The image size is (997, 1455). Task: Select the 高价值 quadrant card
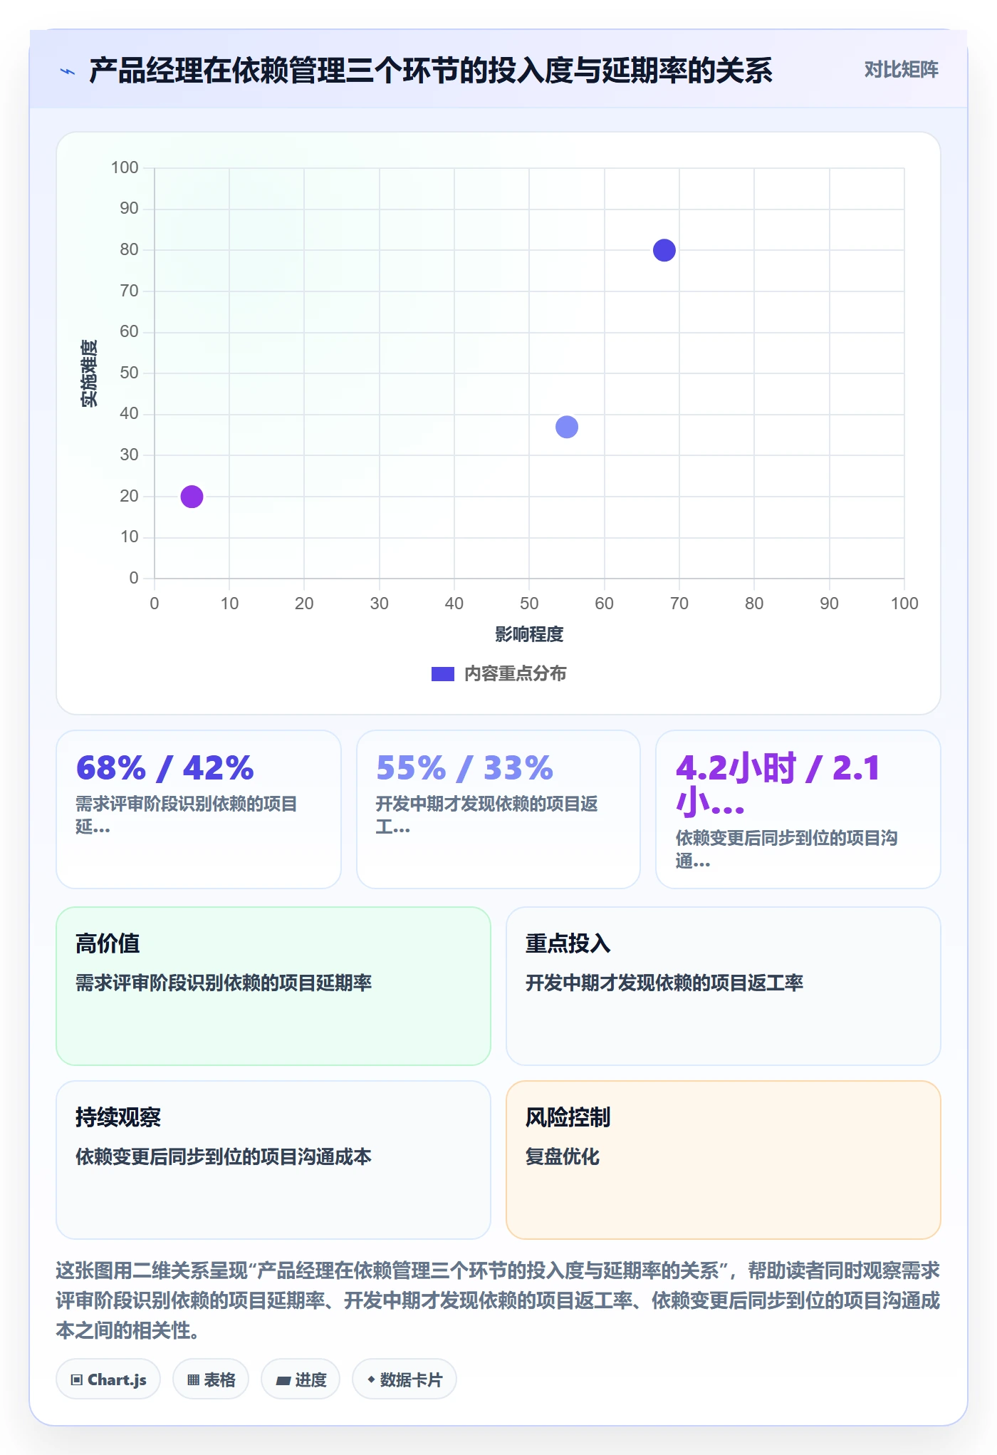coord(273,986)
